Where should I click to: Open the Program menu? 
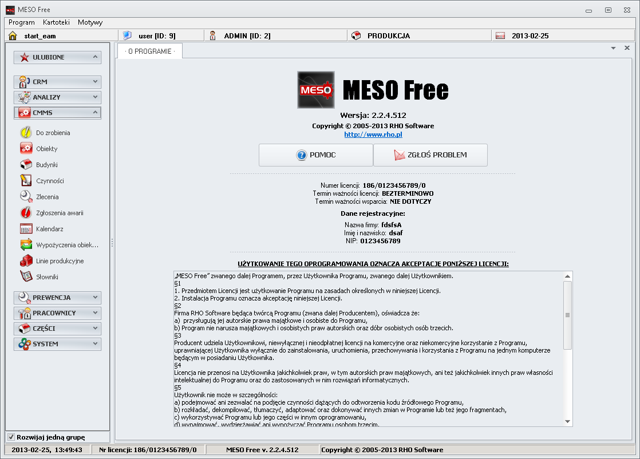point(22,22)
